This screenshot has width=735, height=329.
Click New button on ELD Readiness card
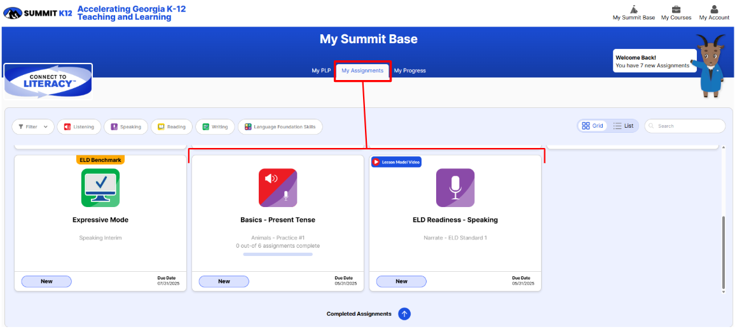coord(401,281)
